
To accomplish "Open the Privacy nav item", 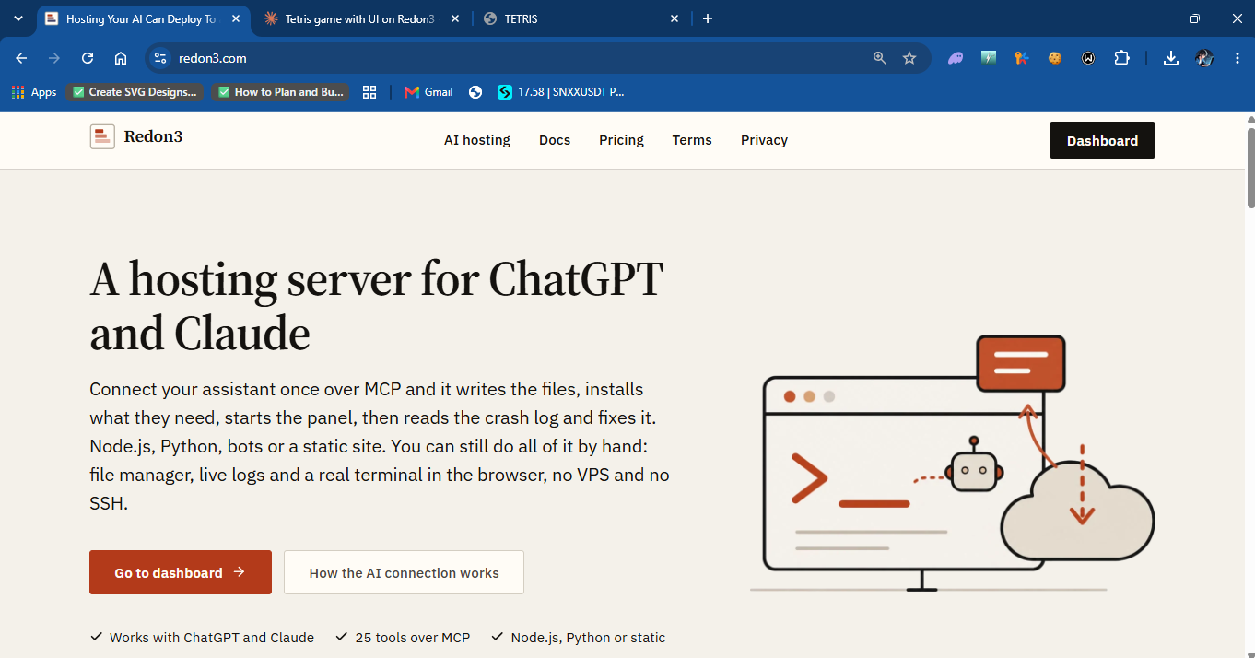I will (764, 140).
